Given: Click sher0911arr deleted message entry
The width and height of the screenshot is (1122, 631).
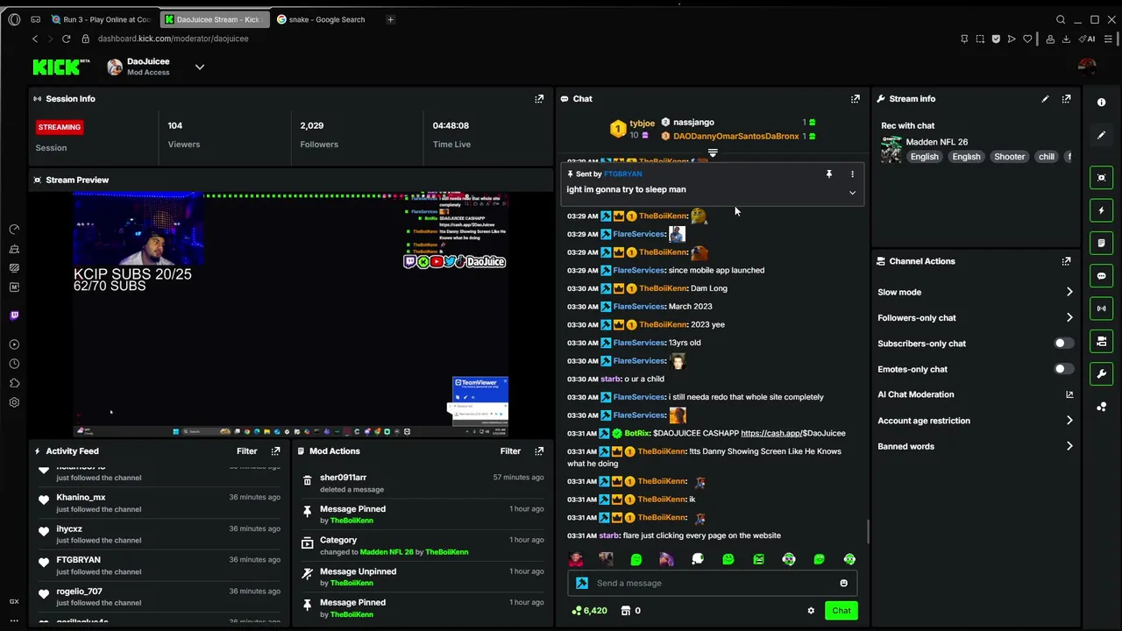Looking at the screenshot, I should coord(422,483).
